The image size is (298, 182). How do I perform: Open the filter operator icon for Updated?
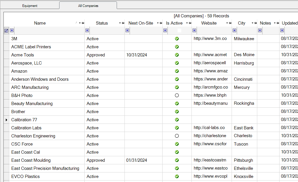(x=282, y=30)
